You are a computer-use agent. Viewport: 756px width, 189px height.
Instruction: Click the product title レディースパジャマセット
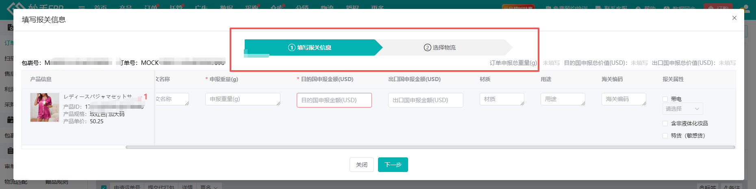(x=98, y=97)
